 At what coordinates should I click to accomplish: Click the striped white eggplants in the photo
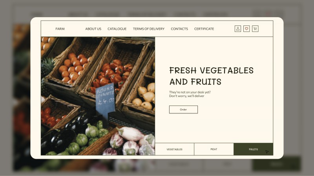(132, 141)
